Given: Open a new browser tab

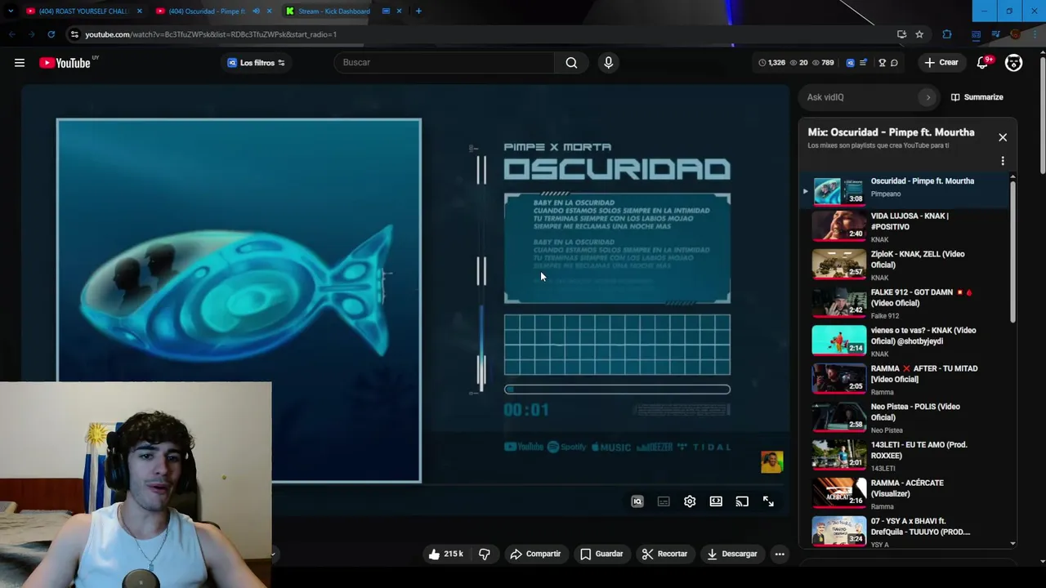Looking at the screenshot, I should [x=418, y=11].
